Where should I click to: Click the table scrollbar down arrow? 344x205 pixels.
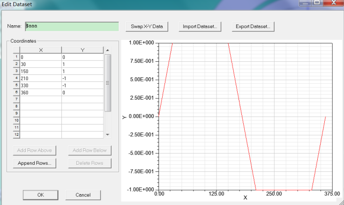[x=107, y=134]
